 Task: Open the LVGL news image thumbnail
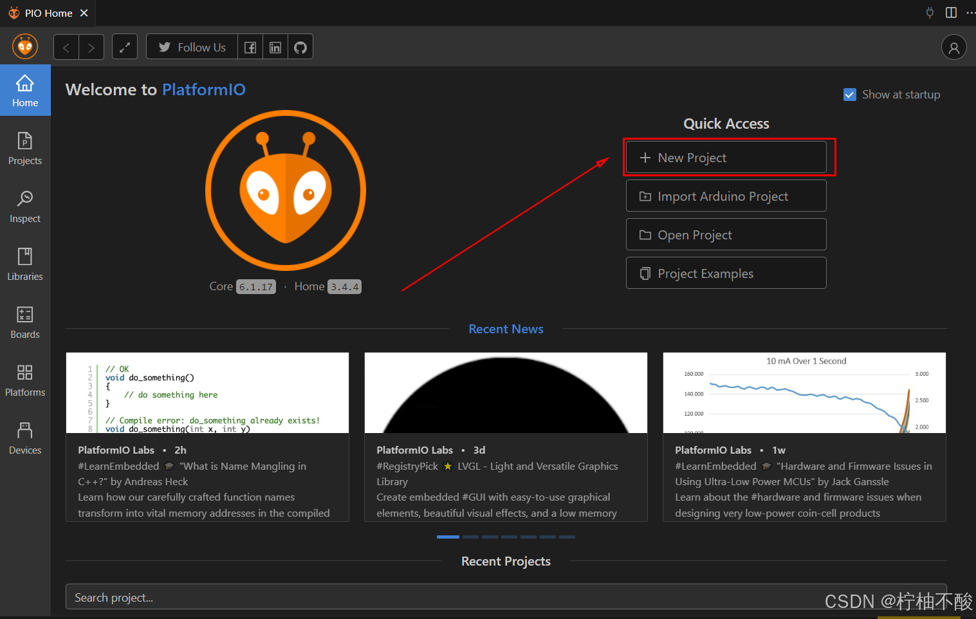point(506,393)
